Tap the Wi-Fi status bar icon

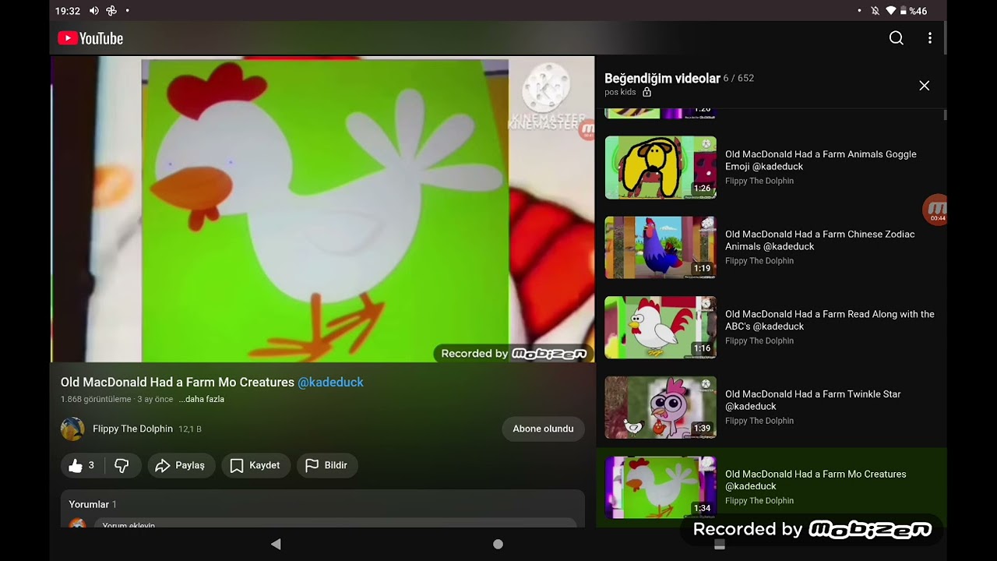click(891, 11)
